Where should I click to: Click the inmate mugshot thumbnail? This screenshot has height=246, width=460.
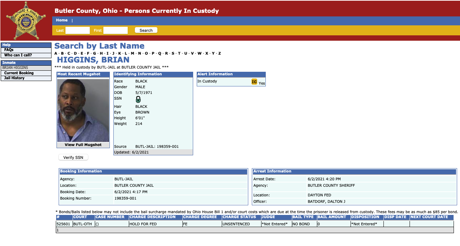tap(83, 110)
